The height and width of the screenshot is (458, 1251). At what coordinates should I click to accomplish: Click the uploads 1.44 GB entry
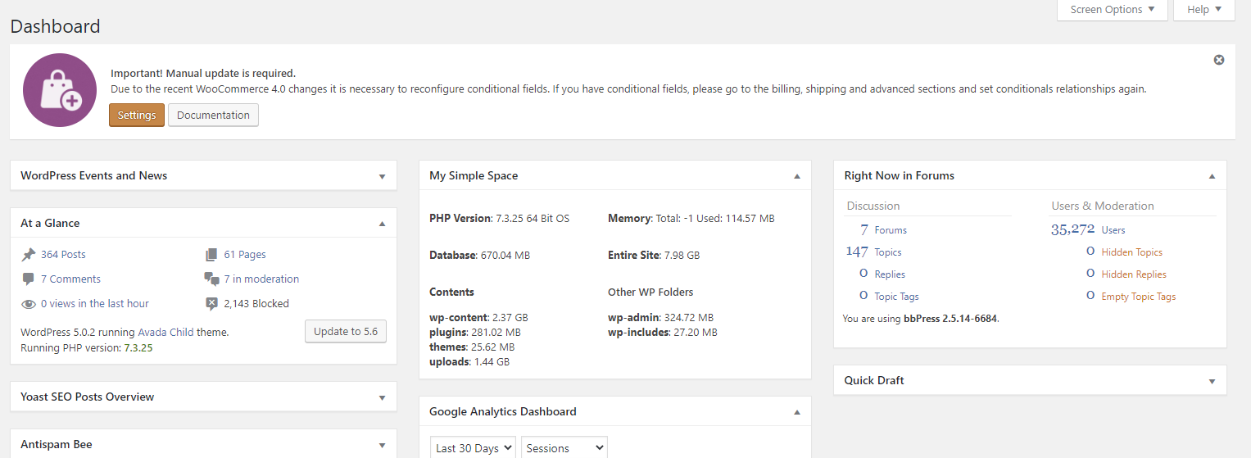[x=469, y=362]
